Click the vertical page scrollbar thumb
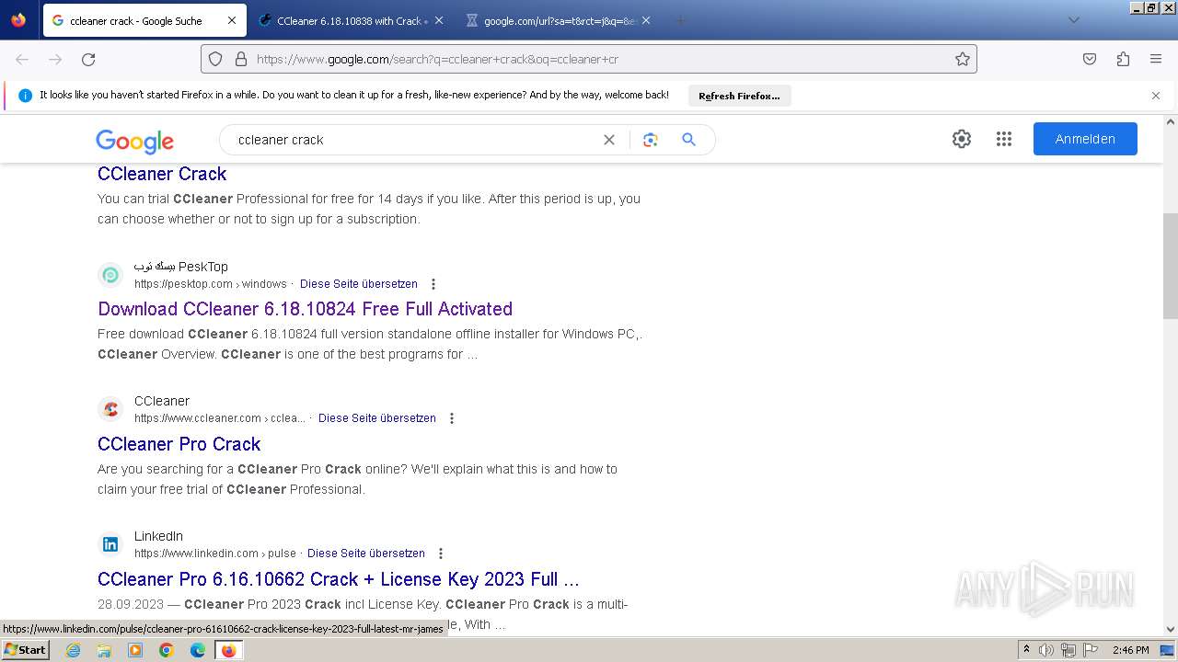Image resolution: width=1178 pixels, height=662 pixels. [x=1171, y=266]
